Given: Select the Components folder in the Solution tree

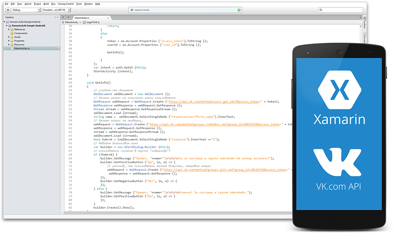Looking at the screenshot, I should [x=21, y=33].
